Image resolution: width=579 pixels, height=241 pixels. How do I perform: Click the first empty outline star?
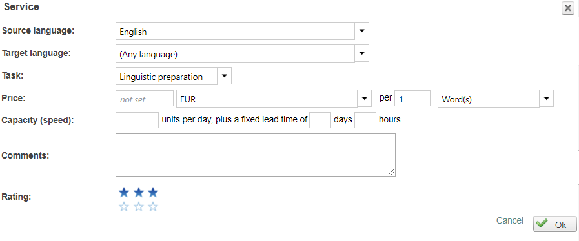click(124, 207)
